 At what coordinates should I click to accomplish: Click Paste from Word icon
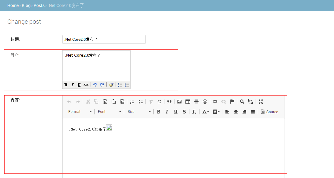coord(122,102)
